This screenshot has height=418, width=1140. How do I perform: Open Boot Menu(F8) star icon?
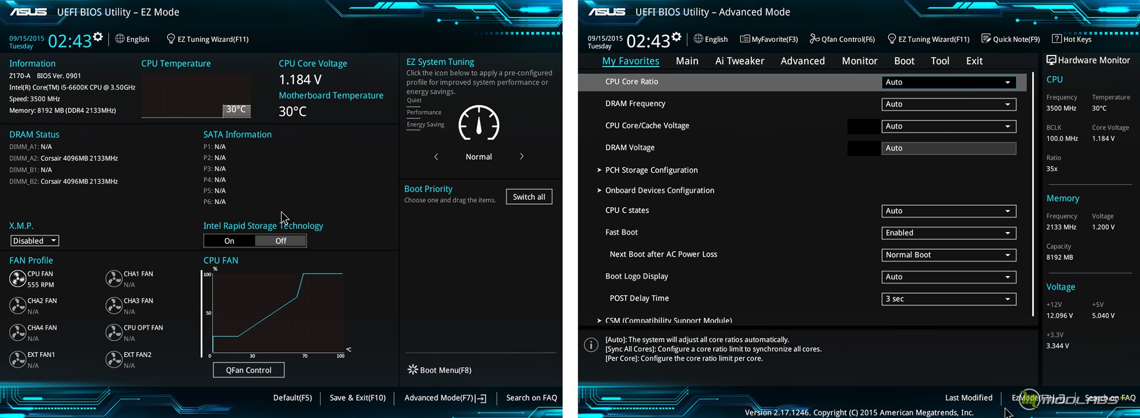click(412, 370)
